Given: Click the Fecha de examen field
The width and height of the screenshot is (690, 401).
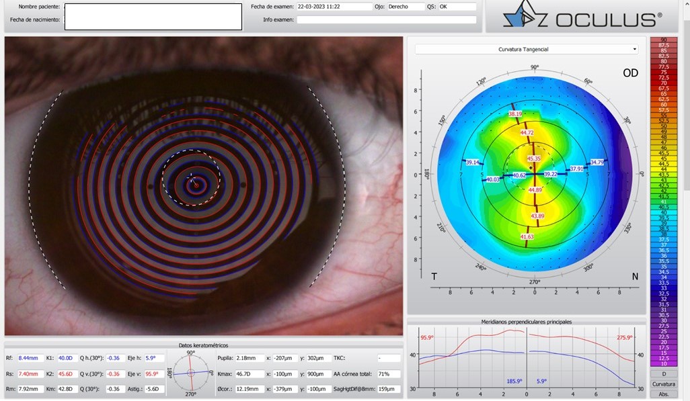Looking at the screenshot, I should 334,7.
